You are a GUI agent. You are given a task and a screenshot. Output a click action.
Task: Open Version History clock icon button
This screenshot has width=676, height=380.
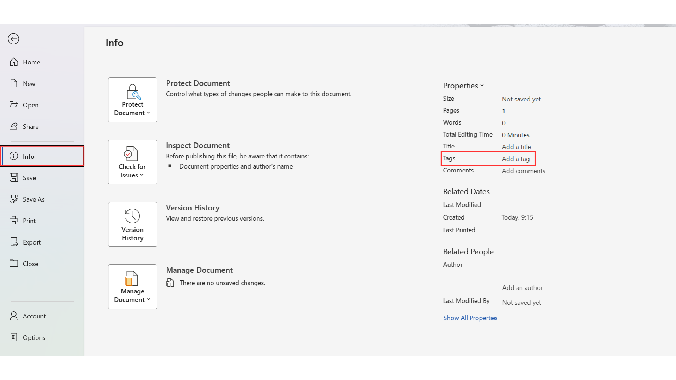pos(132,224)
